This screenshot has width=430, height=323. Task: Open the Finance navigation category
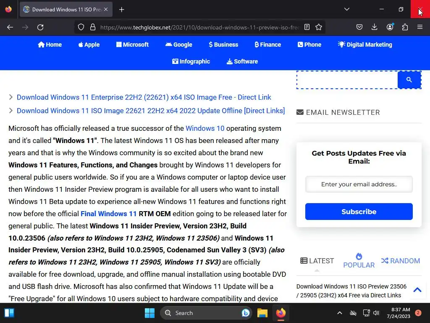coord(268,45)
